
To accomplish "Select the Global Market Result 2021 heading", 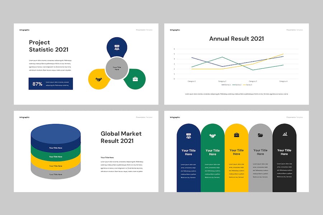I will point(121,137).
